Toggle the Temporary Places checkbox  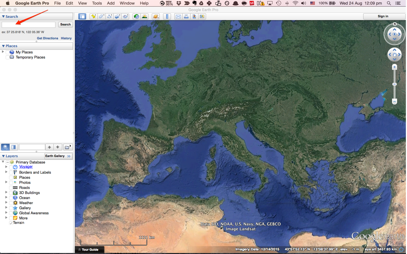pyautogui.click(x=8, y=57)
